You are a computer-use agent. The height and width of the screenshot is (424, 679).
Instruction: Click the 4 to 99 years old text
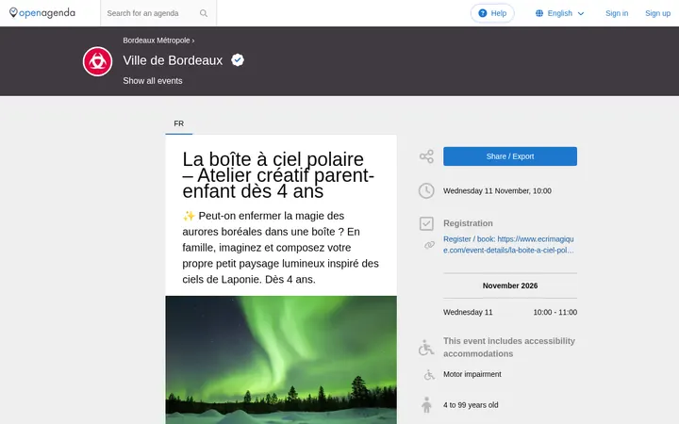[x=471, y=405]
